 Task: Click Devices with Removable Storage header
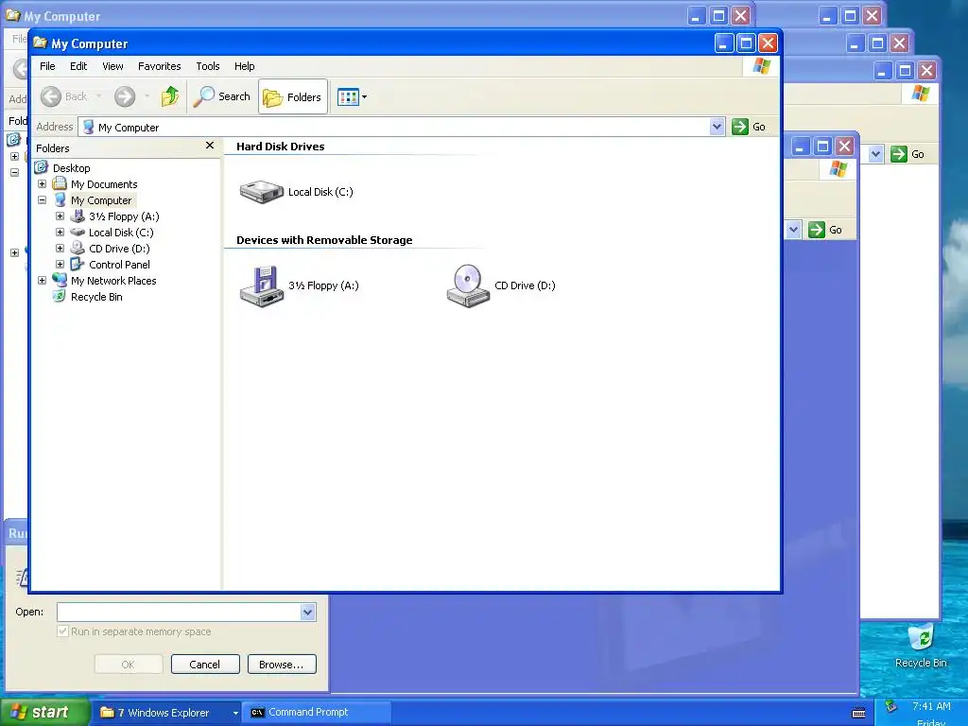point(324,240)
